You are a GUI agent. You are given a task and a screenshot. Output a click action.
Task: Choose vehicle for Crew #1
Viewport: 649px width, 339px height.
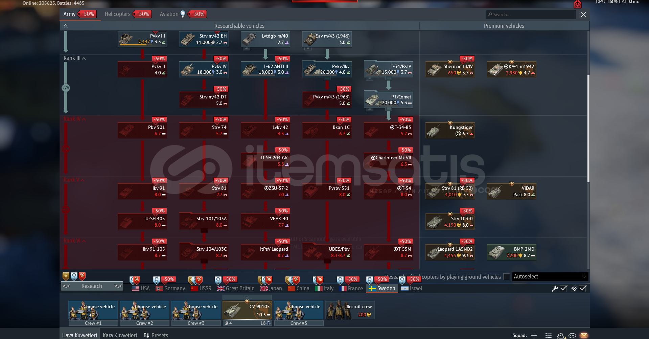[x=93, y=310]
